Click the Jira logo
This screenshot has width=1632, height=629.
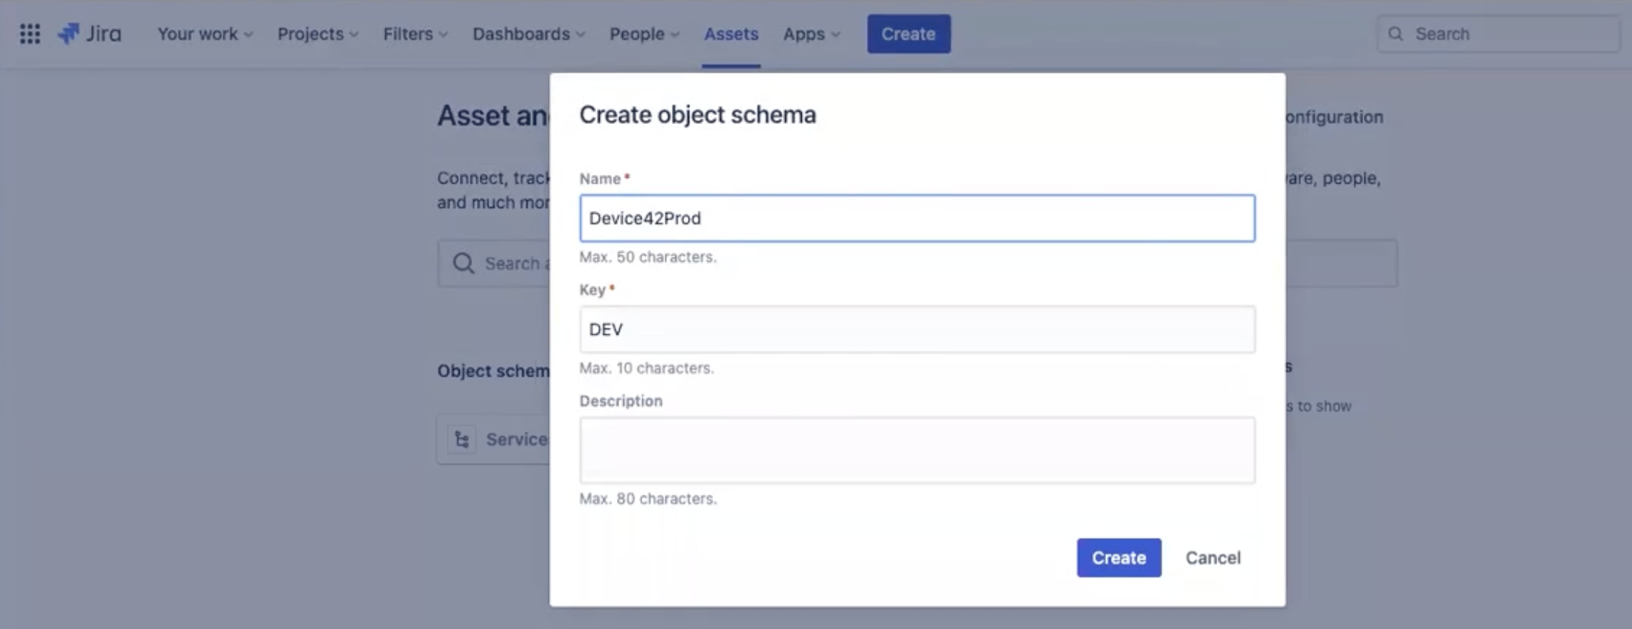click(x=90, y=34)
